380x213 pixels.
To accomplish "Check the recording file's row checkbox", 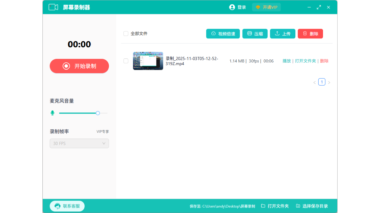I will click(126, 61).
